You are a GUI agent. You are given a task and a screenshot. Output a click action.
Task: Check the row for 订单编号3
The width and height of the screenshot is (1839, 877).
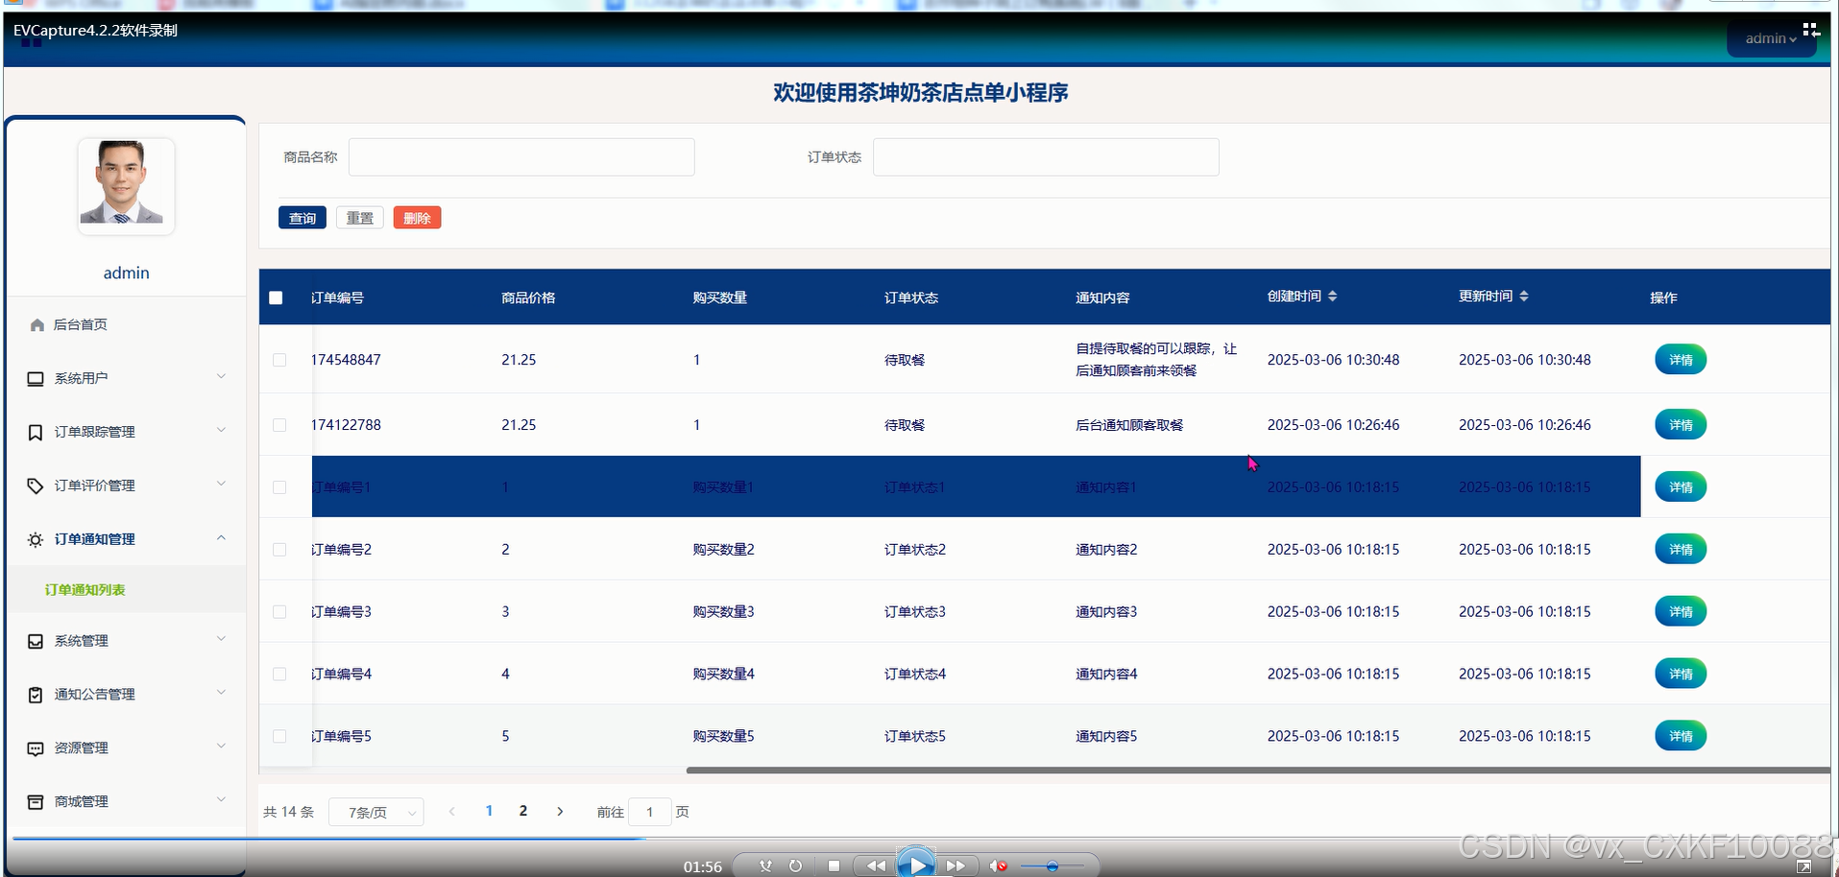pos(279,612)
